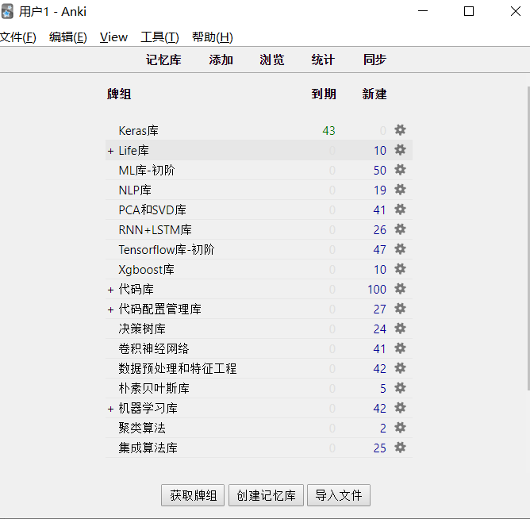Expand the Life库 deck subtree
This screenshot has height=519, width=530.
click(110, 151)
